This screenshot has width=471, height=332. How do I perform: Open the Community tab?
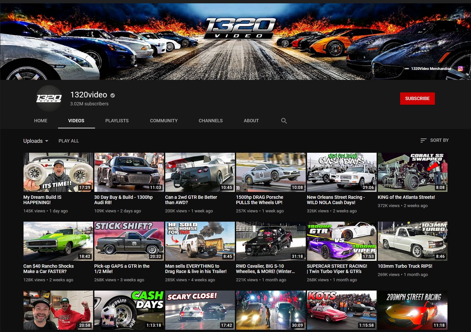tap(164, 121)
